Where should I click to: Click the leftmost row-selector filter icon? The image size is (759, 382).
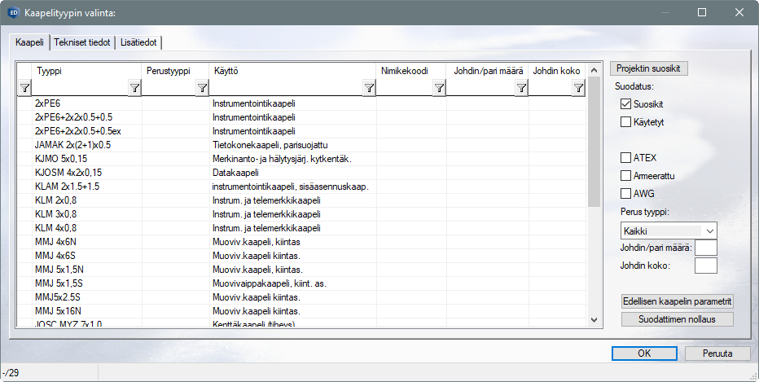[x=24, y=89]
